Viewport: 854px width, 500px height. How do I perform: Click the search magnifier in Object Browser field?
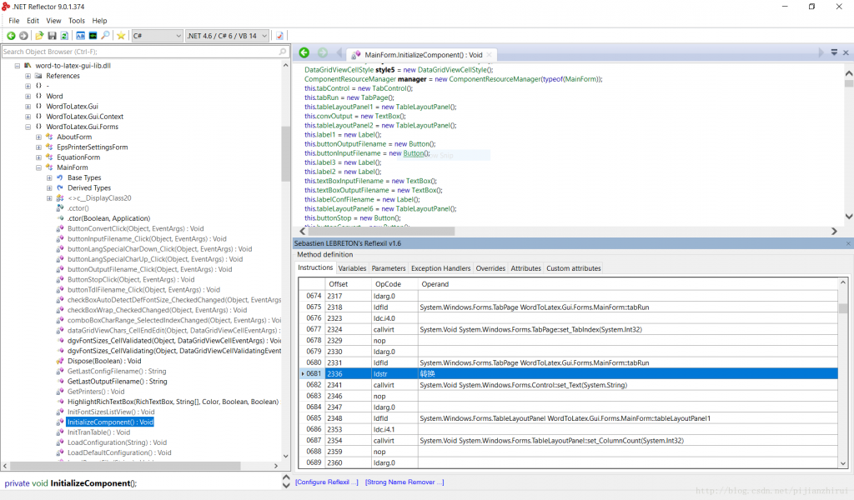tap(283, 52)
